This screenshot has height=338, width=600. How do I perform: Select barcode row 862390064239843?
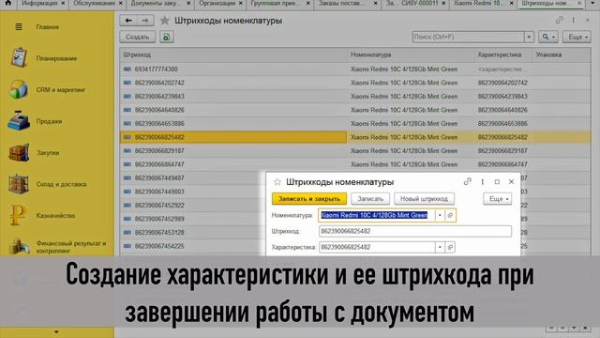tap(355, 97)
